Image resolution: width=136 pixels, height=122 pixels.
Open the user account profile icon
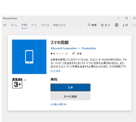pos(117,25)
